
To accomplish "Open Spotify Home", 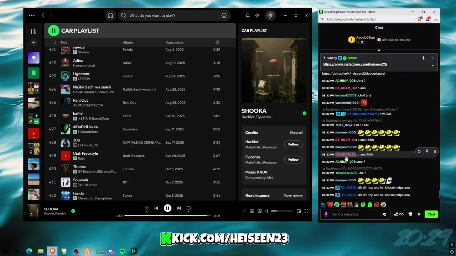I will (x=110, y=15).
